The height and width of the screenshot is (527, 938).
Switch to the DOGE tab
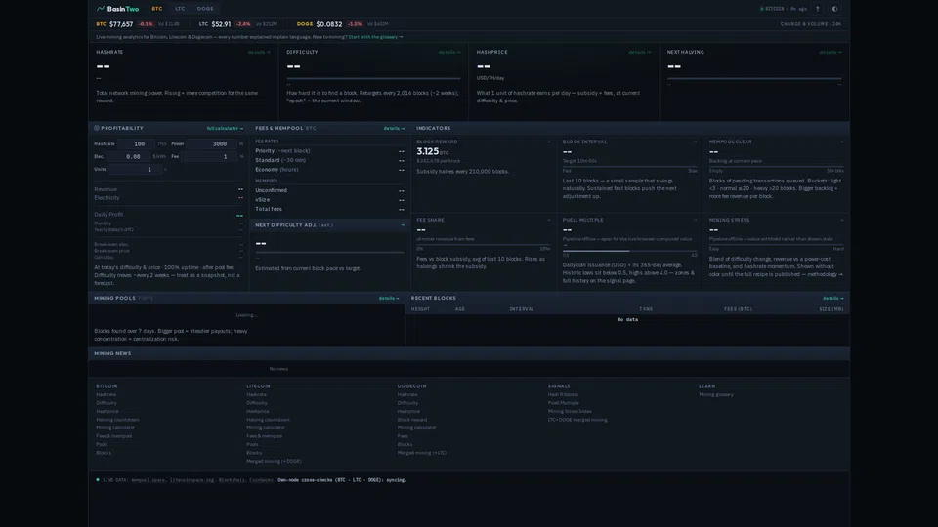click(205, 9)
